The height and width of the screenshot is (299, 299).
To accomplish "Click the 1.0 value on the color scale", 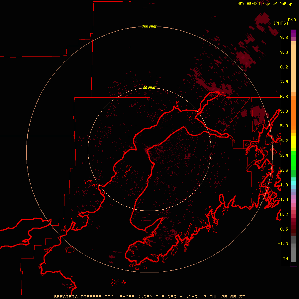I will tap(284, 200).
